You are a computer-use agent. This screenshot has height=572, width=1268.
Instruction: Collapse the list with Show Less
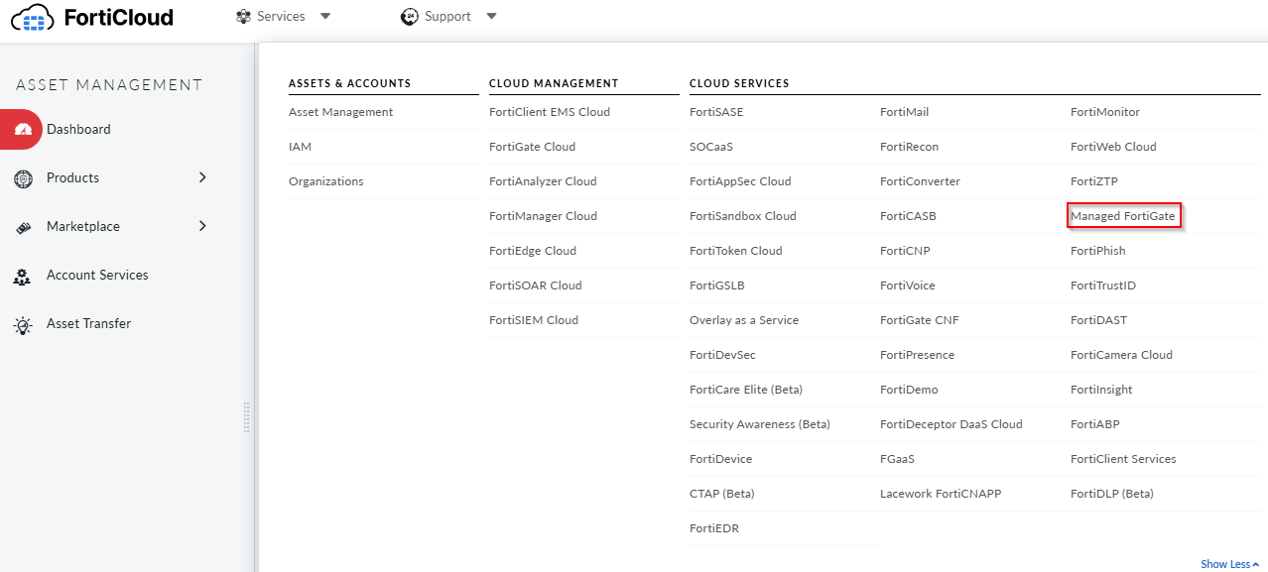pos(1229,564)
